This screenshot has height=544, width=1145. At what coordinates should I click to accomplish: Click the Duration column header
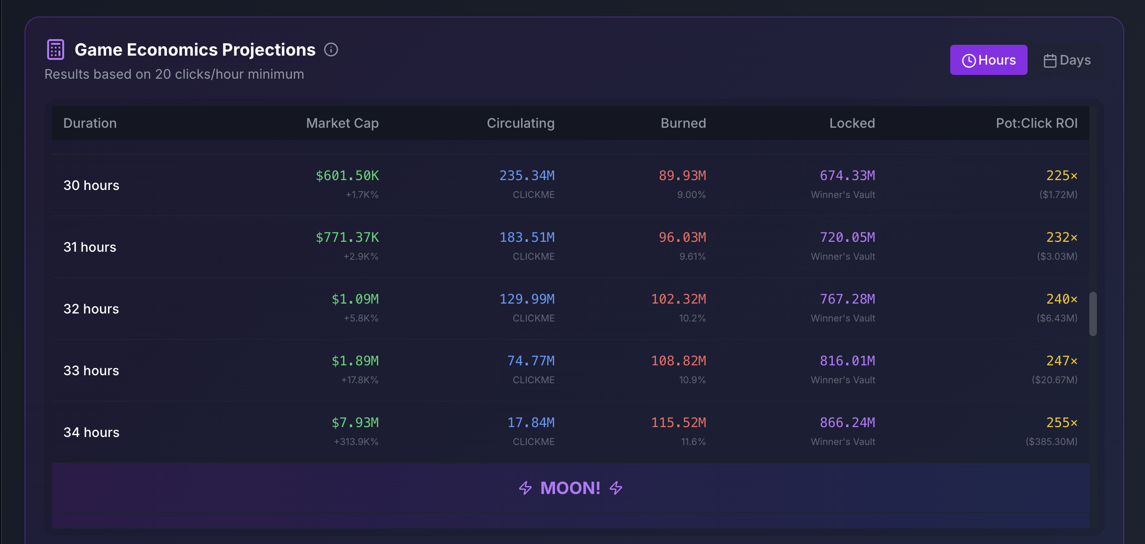coord(90,123)
